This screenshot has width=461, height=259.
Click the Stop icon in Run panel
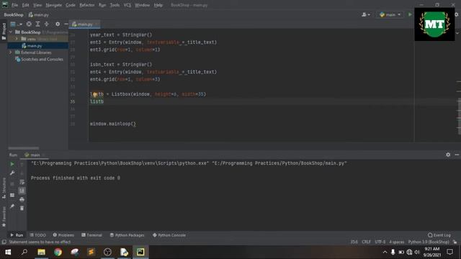point(12,184)
